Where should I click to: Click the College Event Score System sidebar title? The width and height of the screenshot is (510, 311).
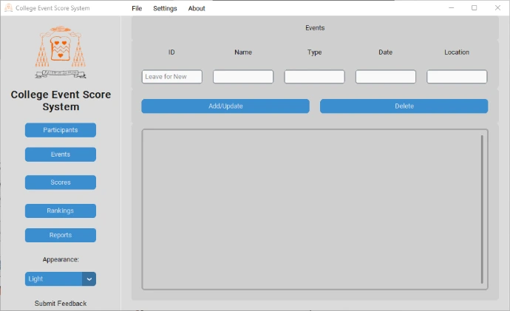(61, 100)
